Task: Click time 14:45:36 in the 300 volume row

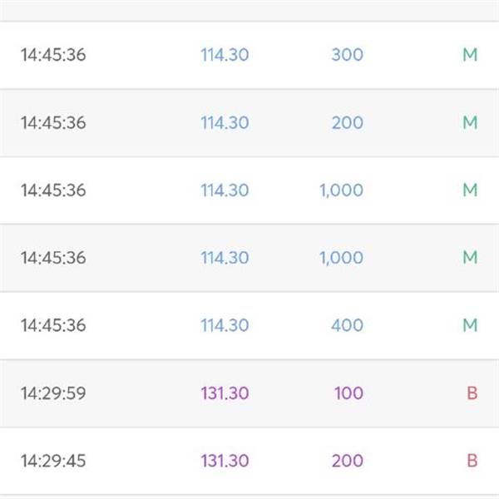Action: point(53,55)
